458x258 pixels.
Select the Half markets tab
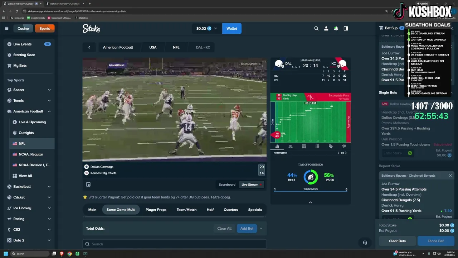(x=210, y=210)
